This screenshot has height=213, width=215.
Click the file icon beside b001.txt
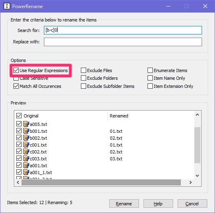coord(26,131)
